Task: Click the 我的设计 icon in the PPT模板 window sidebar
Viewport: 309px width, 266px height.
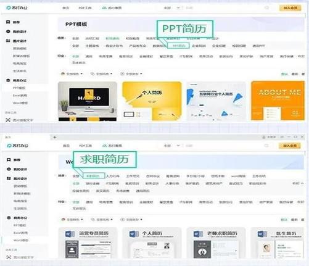Action: click(x=8, y=31)
